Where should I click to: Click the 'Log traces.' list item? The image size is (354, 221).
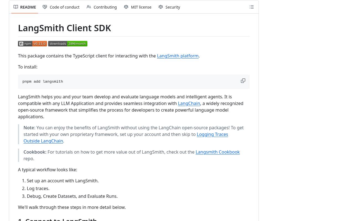38,188
